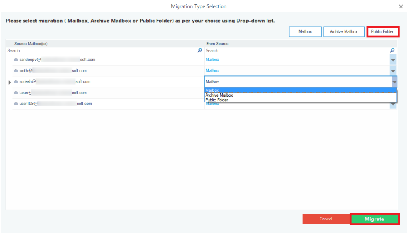Collapse the open dropdown arrow for sudesh row
The width and height of the screenshot is (408, 234).
click(394, 82)
